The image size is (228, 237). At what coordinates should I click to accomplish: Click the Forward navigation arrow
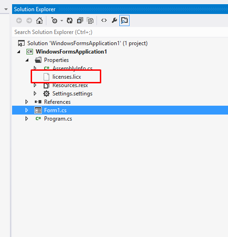[x=29, y=20]
